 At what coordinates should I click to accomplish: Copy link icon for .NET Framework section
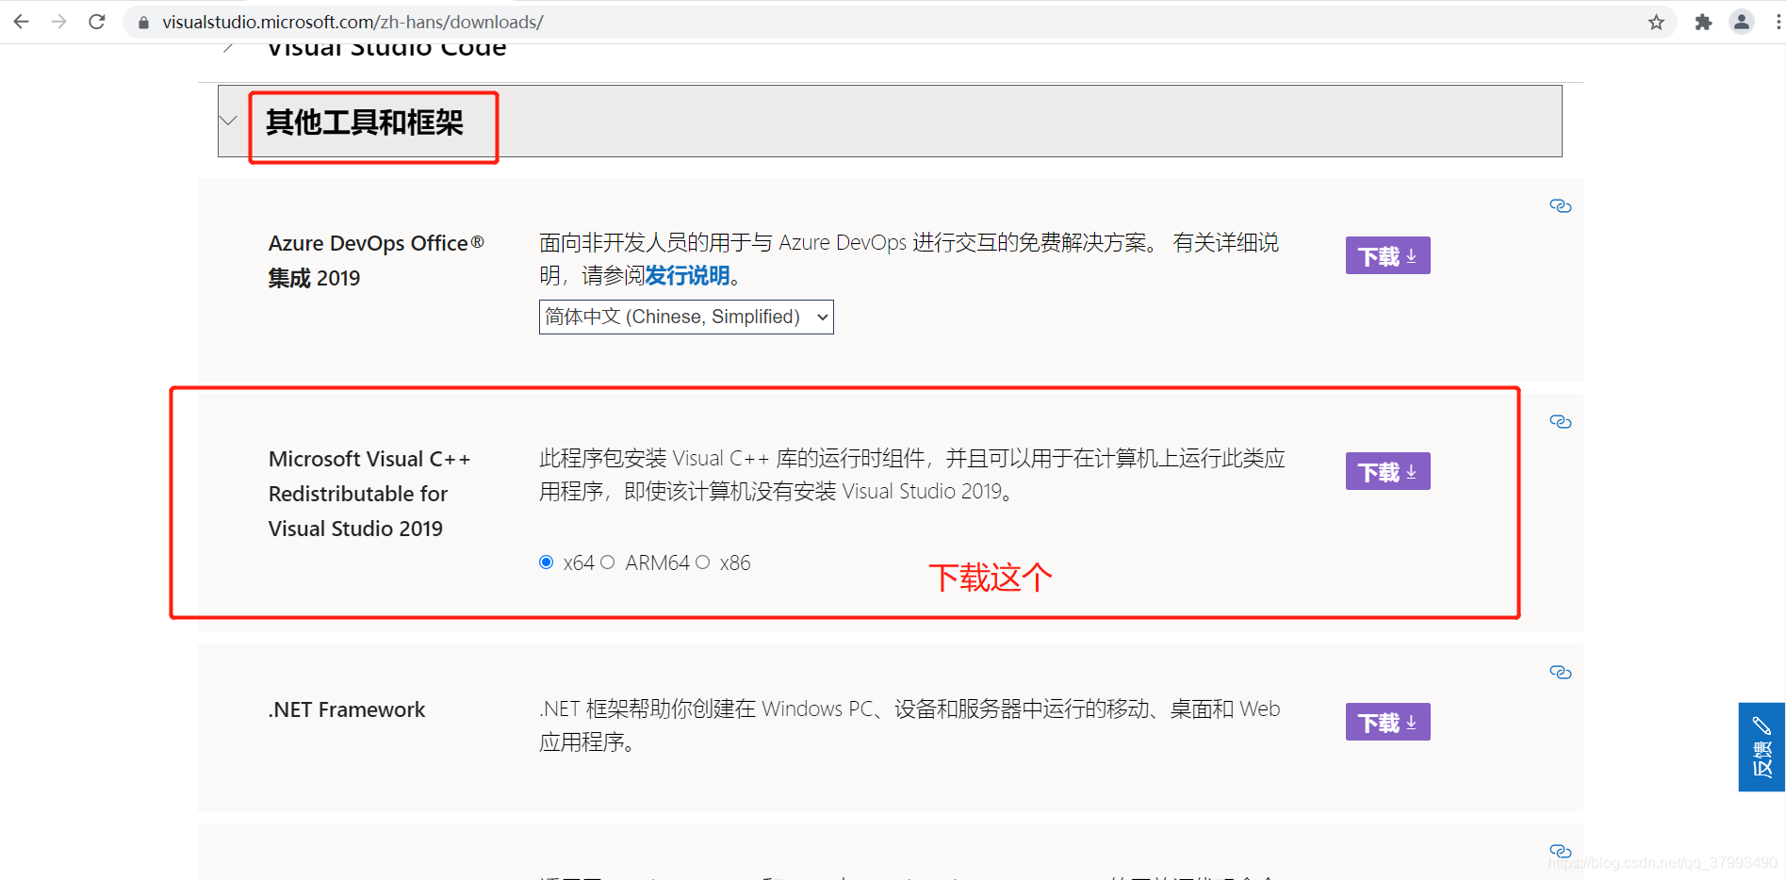click(x=1561, y=672)
